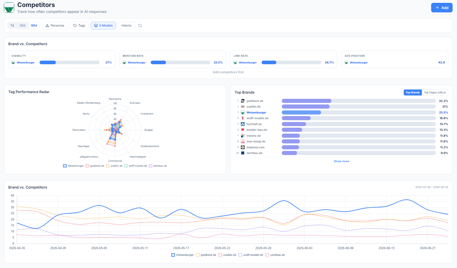The image size is (457, 268).
Task: Toggle zechbau.de series in radar legend
Action: (158, 166)
